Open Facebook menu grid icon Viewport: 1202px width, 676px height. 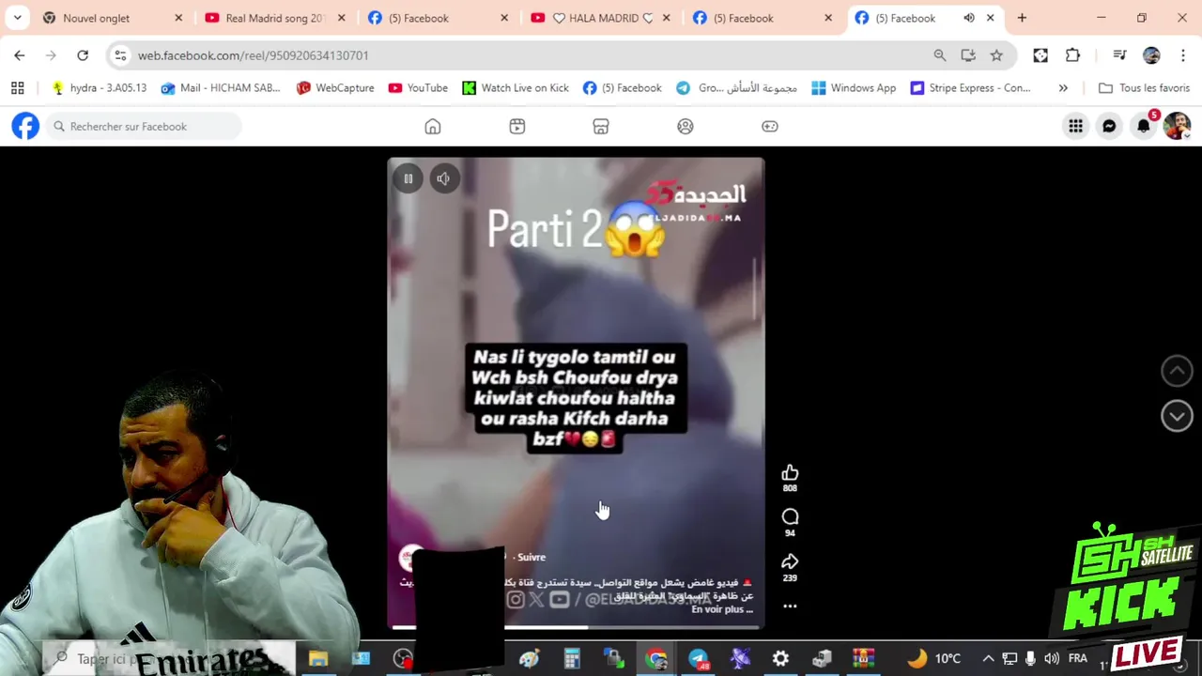point(1075,126)
